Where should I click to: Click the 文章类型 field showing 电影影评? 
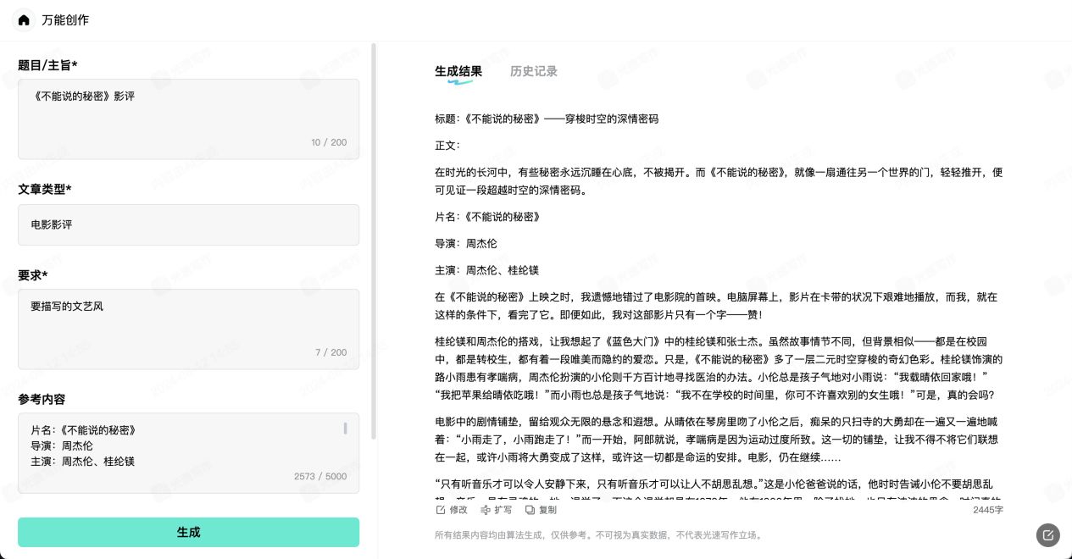188,224
